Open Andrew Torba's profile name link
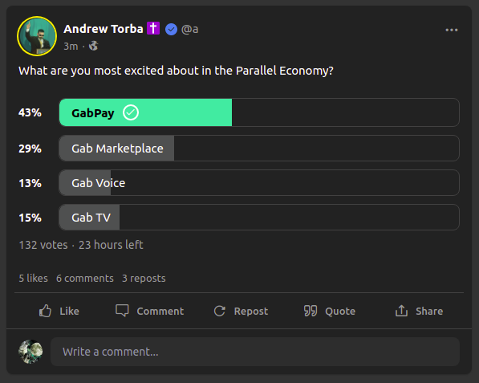The image size is (479, 383). tap(104, 29)
